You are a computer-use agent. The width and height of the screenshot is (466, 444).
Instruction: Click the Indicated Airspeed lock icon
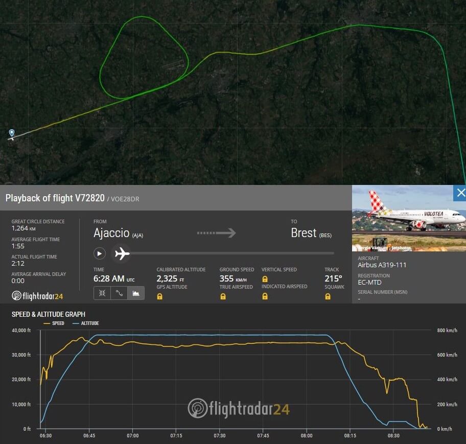[x=265, y=296]
